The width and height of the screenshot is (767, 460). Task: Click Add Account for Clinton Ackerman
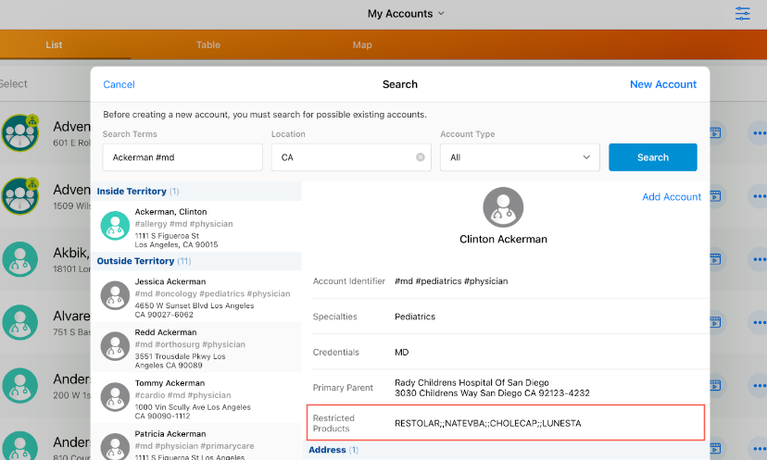tap(671, 197)
